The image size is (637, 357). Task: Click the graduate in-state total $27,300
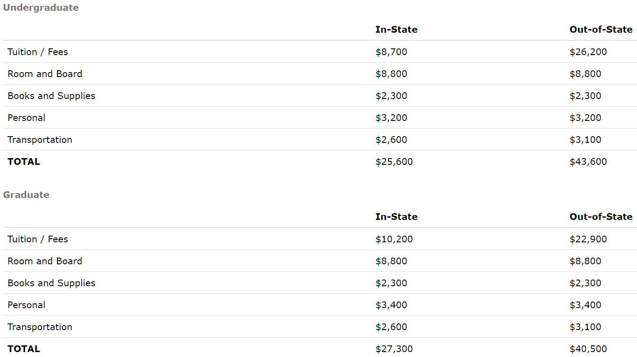pyautogui.click(x=394, y=349)
